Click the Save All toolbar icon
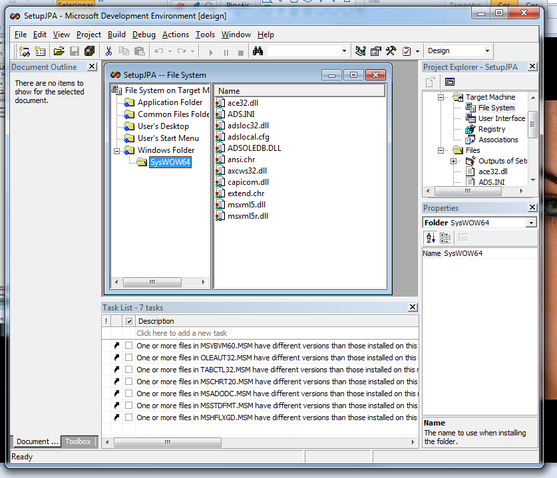 [89, 51]
